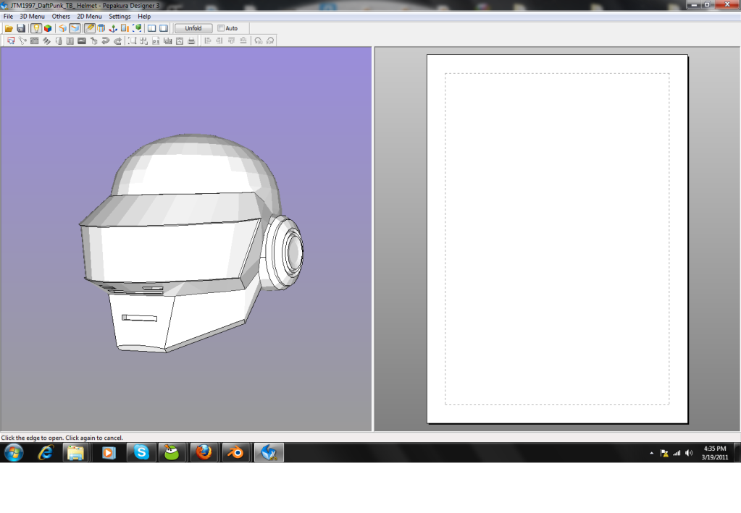Open the Settings menu

[120, 16]
